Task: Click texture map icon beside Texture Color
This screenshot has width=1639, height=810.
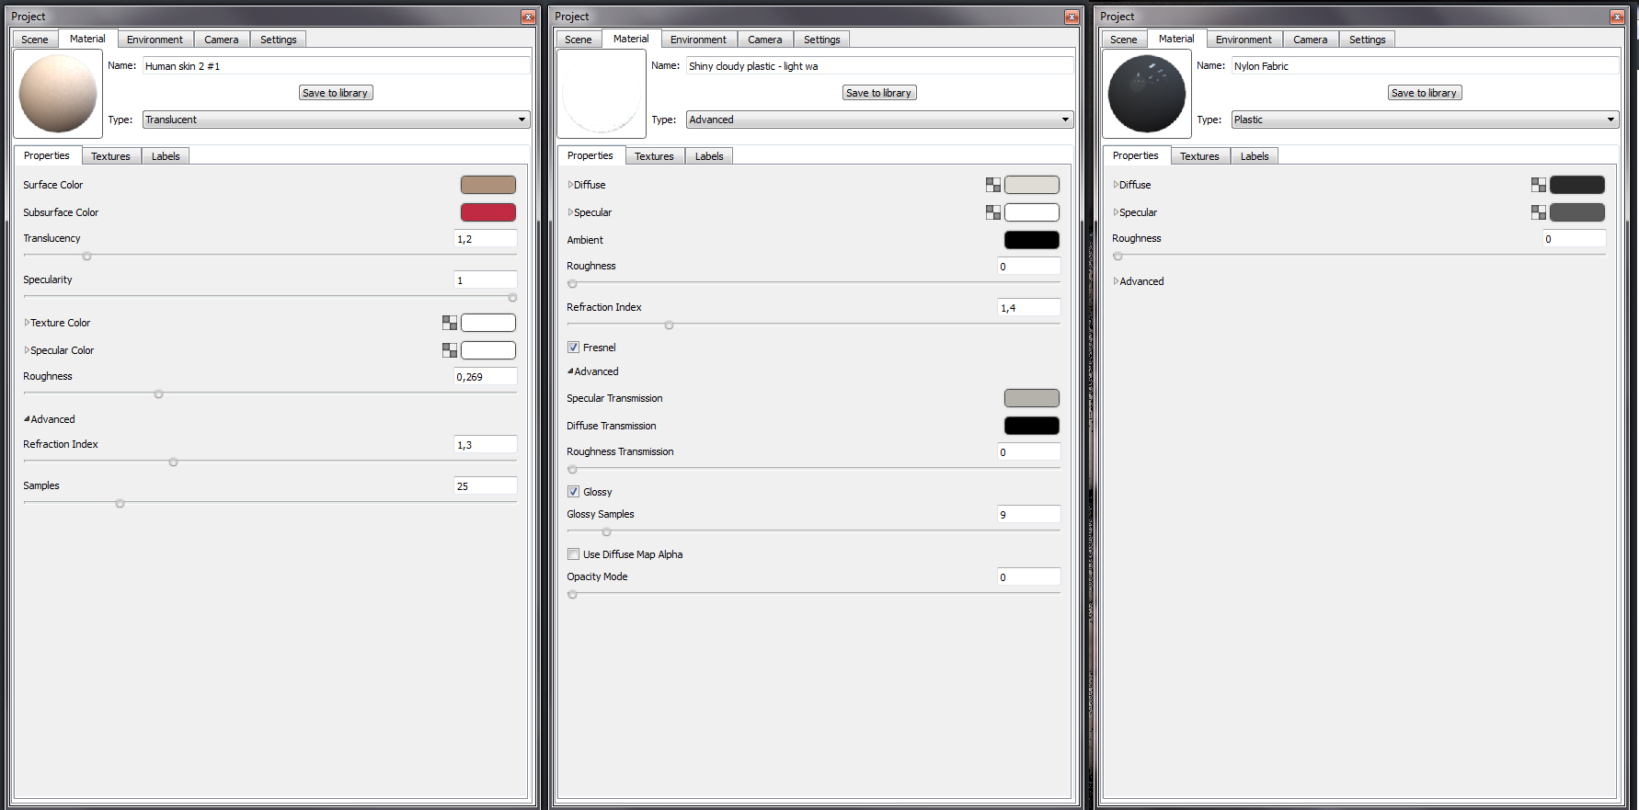Action: click(449, 323)
